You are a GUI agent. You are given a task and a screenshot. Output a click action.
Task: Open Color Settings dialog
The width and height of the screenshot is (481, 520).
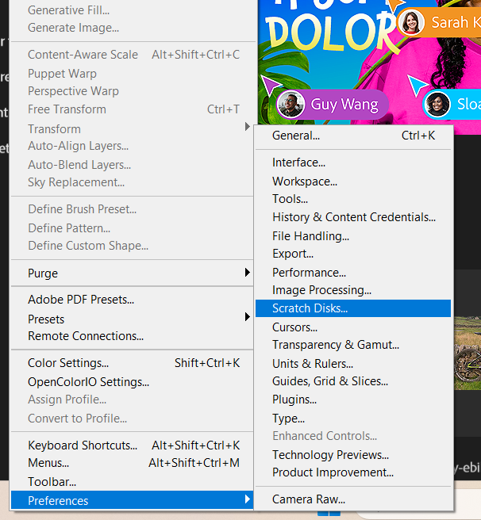[132, 363]
